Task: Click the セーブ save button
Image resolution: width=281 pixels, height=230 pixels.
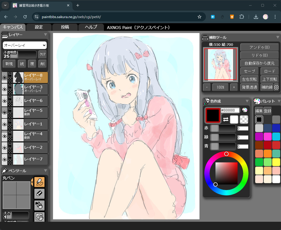Action: point(249,71)
